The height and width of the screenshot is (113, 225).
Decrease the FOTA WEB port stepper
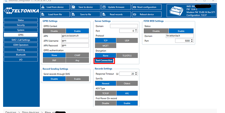click(192, 42)
